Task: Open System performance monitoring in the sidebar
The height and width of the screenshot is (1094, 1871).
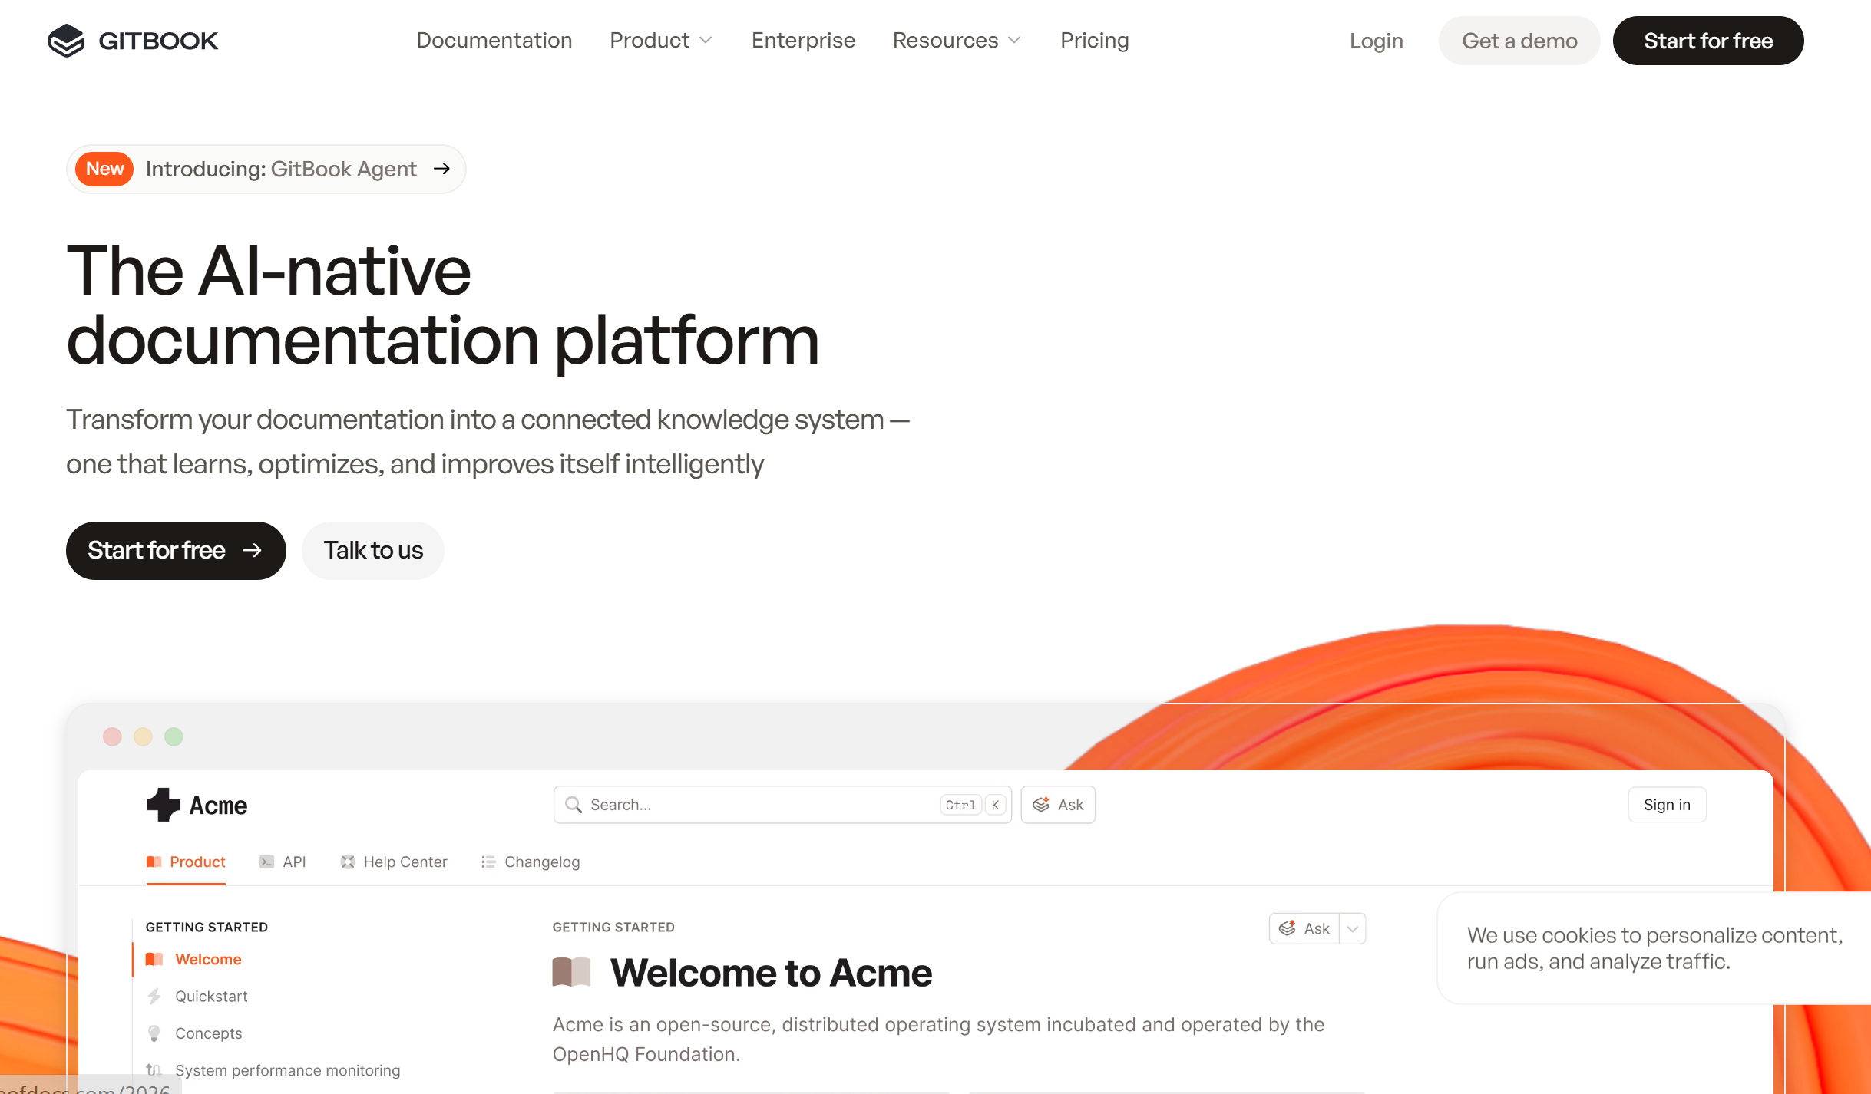Action: (287, 1070)
